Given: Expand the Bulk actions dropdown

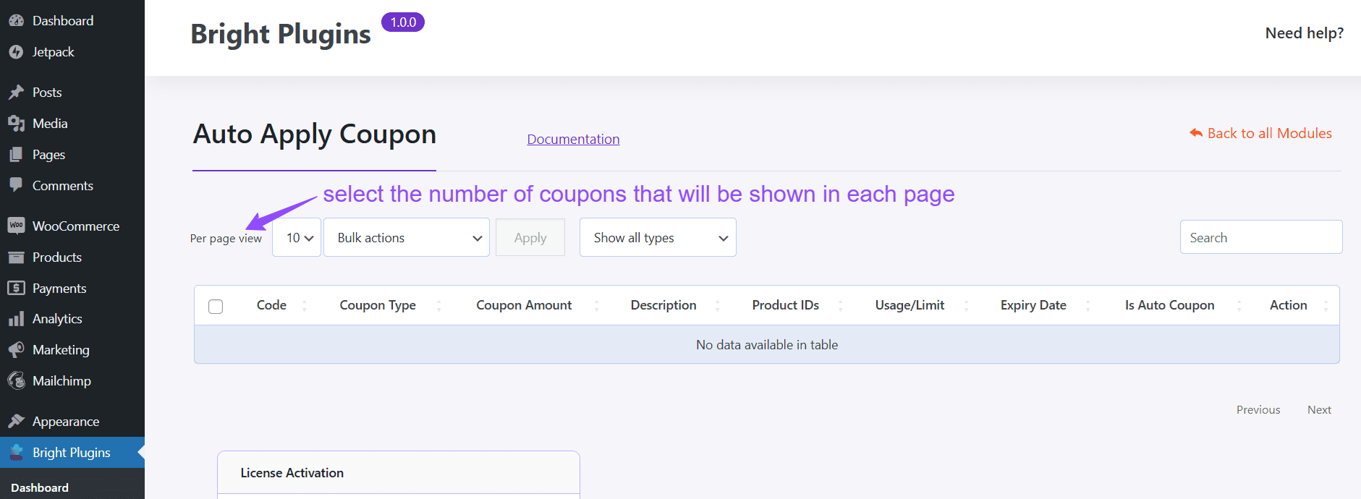Looking at the screenshot, I should (x=407, y=238).
